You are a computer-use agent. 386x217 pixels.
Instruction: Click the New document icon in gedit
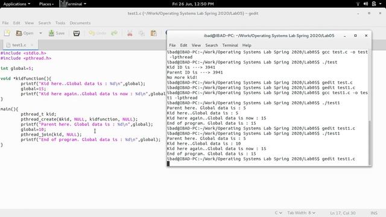click(x=7, y=33)
